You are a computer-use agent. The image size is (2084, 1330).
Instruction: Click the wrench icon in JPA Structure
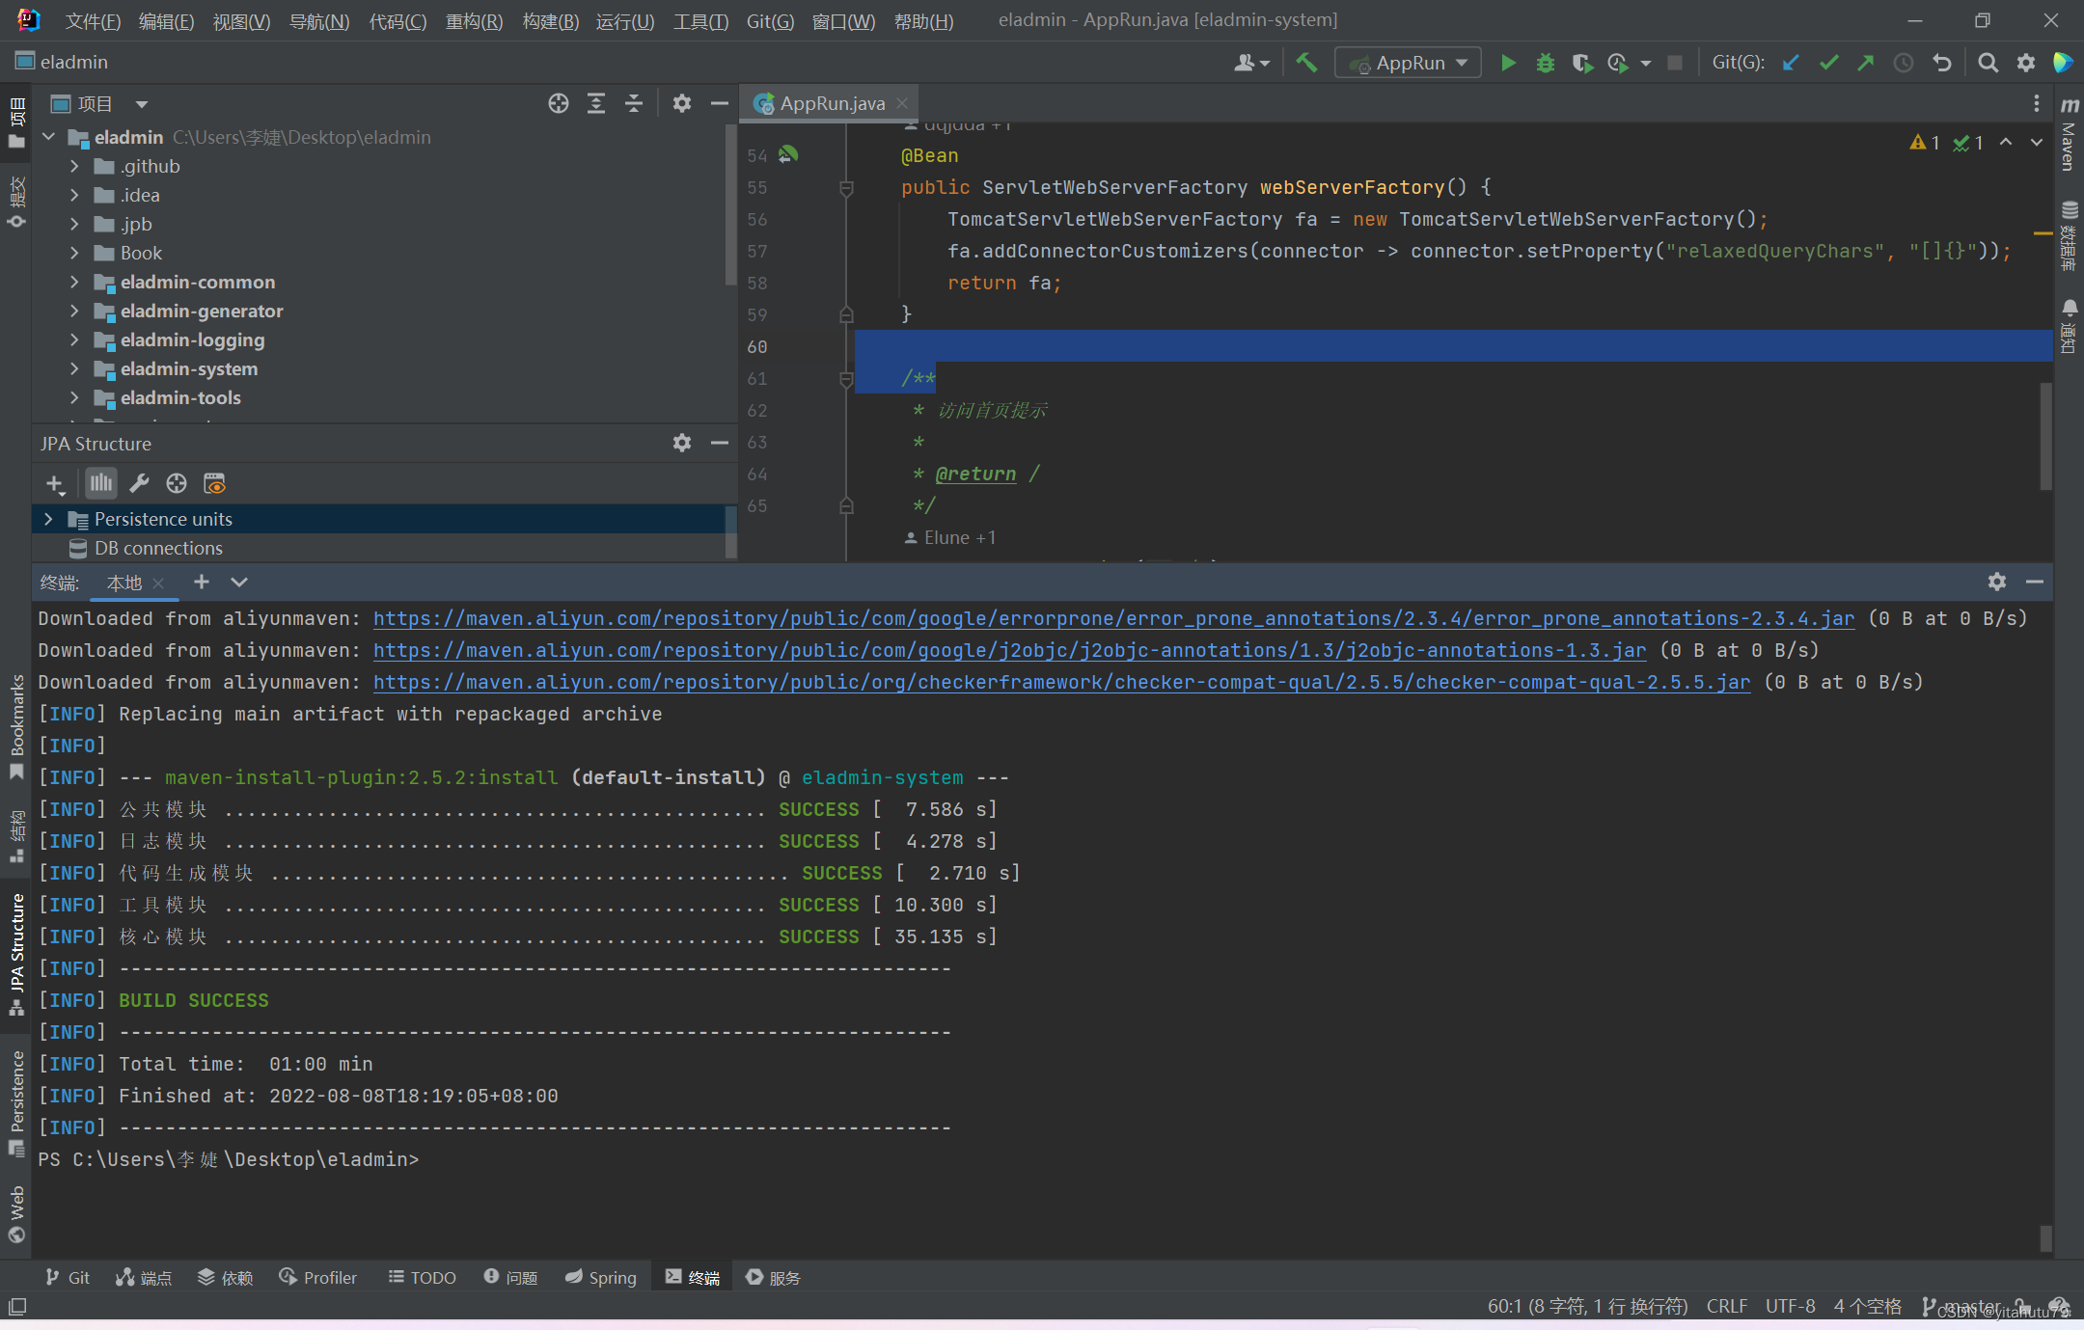[x=139, y=483]
